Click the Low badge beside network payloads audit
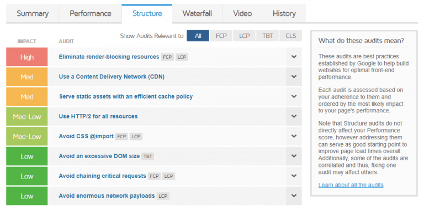Image resolution: width=424 pixels, height=206 pixels. click(26, 196)
